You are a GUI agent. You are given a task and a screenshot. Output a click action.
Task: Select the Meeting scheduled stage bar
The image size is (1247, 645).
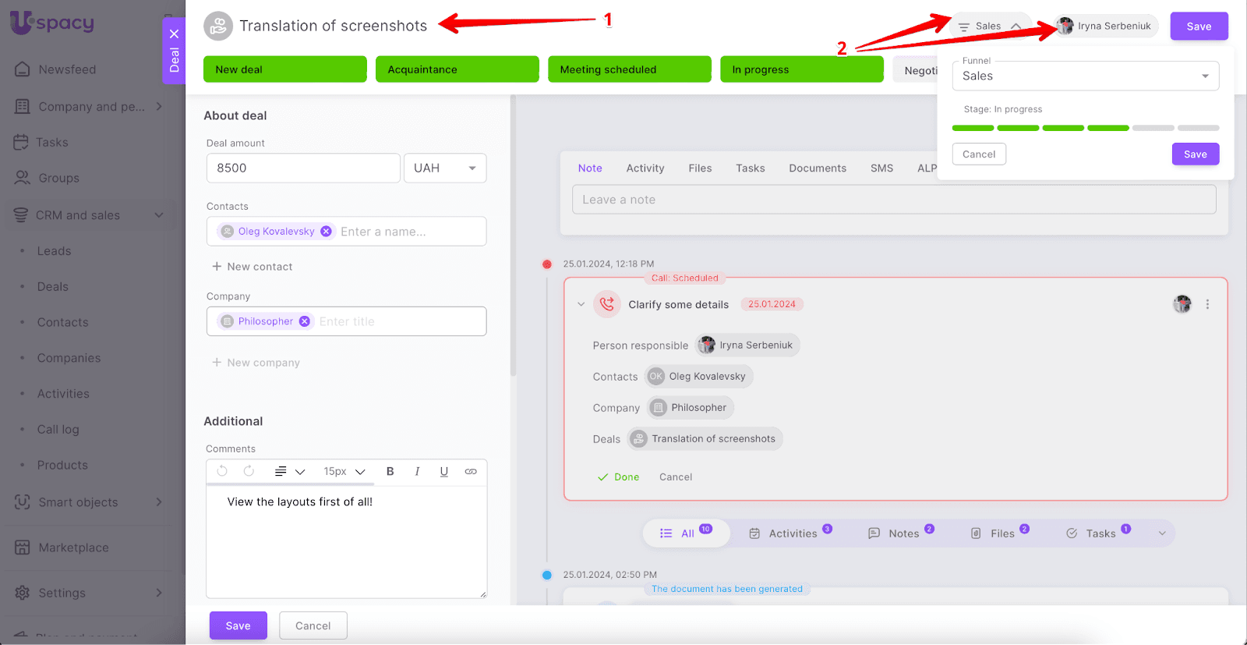(629, 69)
